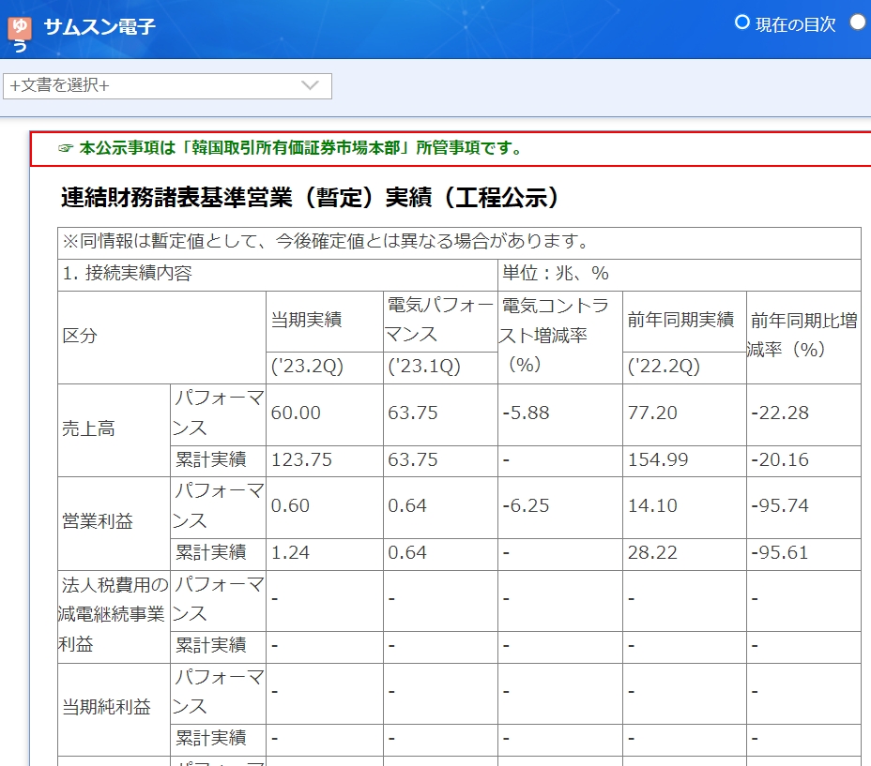This screenshot has width=871, height=766.
Task: Click the サムスン電子 company title
Action: tap(99, 27)
